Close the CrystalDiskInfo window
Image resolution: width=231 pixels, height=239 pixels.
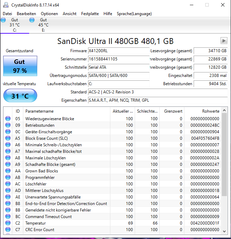tap(223, 5)
